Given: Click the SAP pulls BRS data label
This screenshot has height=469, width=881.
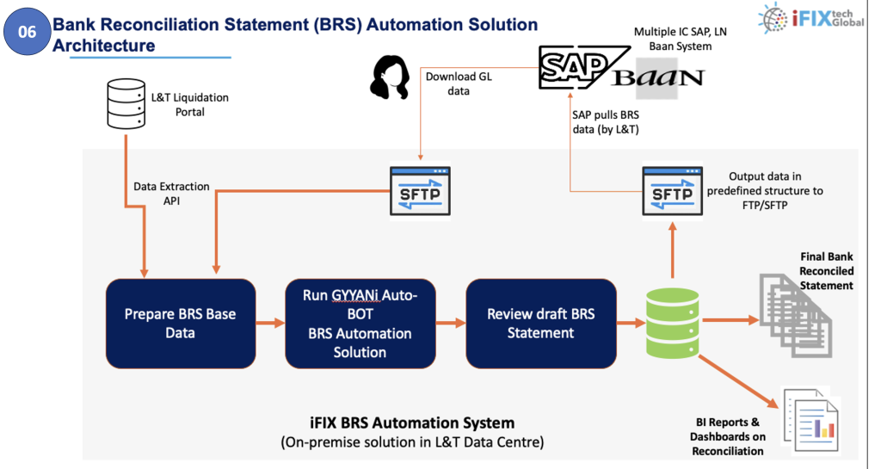Looking at the screenshot, I should [606, 122].
